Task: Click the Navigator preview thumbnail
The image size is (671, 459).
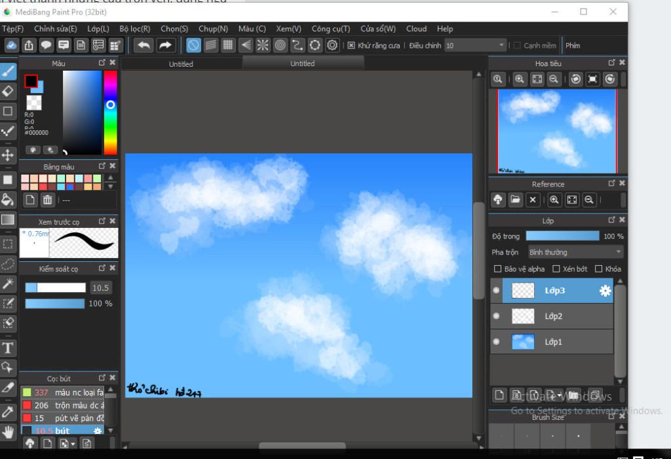Action: 557,132
